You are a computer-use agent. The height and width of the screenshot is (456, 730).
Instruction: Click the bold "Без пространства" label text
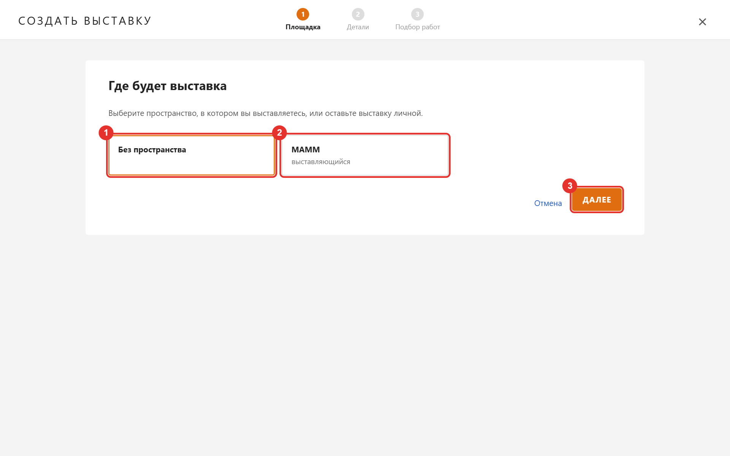[152, 150]
